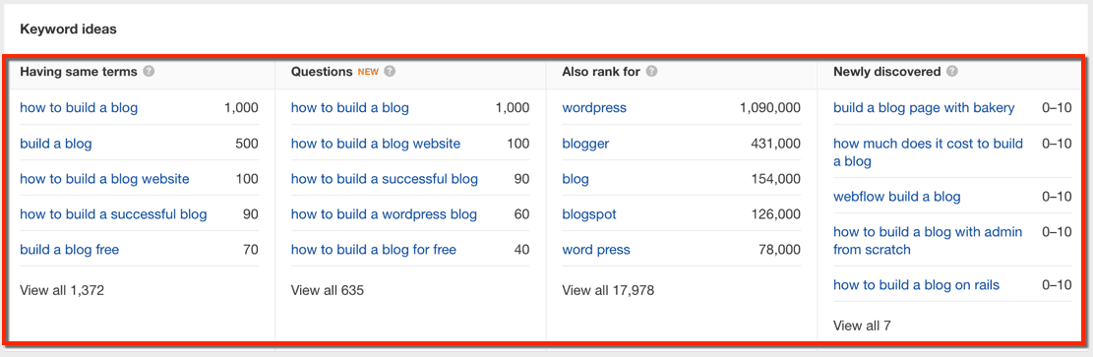The width and height of the screenshot is (1093, 357).
Task: Open 'webflow build a blog' link
Action: point(896,197)
